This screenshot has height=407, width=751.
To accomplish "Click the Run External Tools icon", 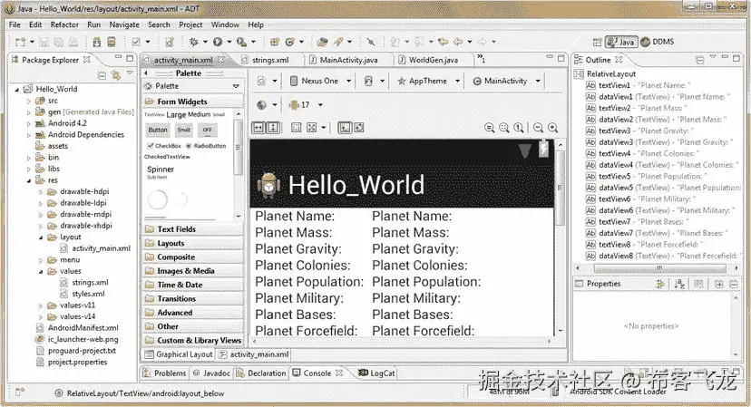I will [241, 42].
